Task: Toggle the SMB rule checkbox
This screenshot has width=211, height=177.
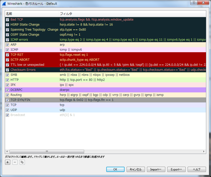Action: (7, 75)
